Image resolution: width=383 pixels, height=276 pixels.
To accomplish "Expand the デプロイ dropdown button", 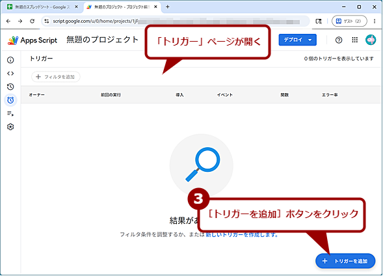I will [x=298, y=40].
